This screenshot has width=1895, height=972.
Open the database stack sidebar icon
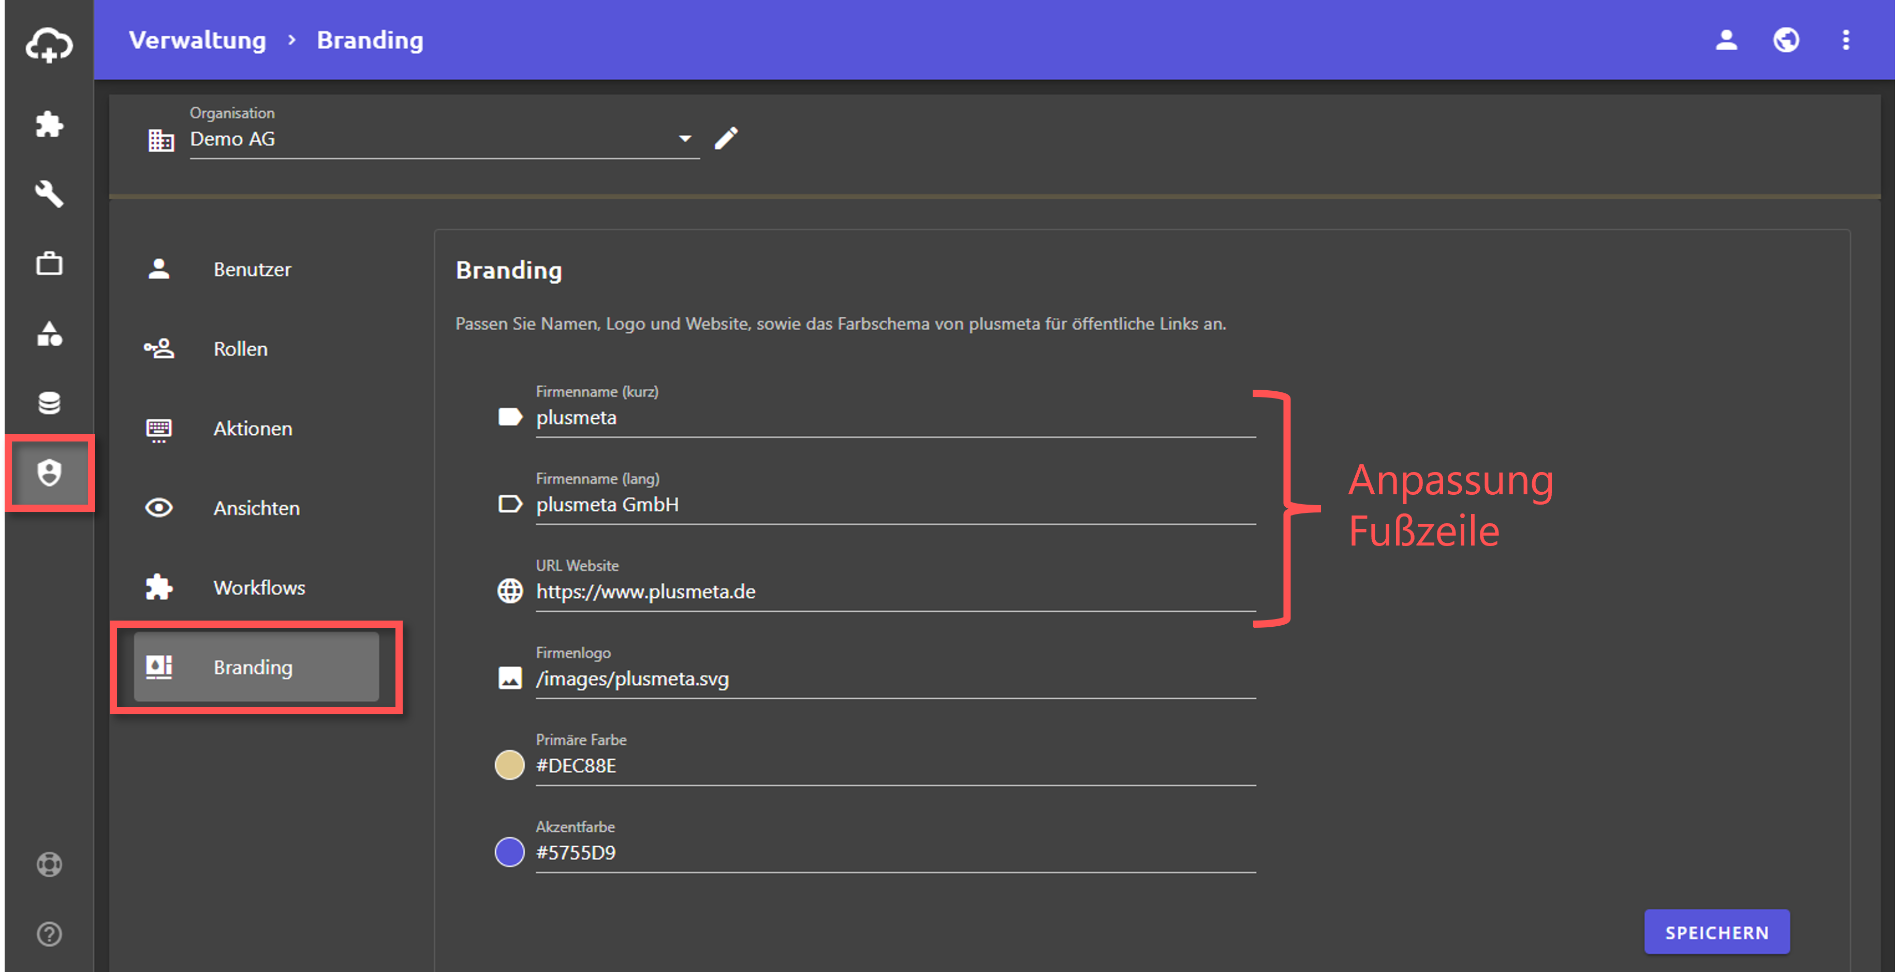coord(49,403)
